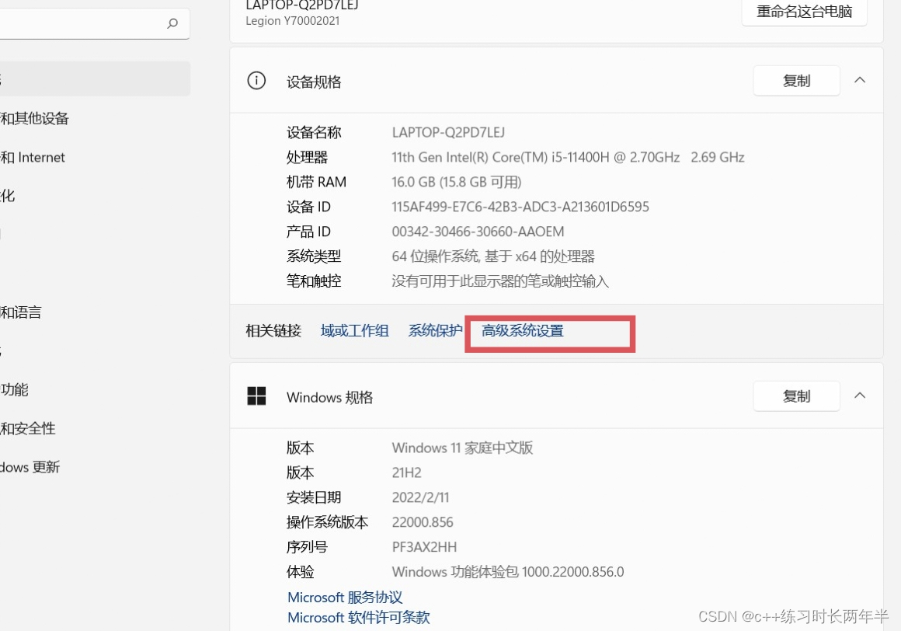Open sidebar item ending 和其他设备
901x631 pixels.
(x=34, y=118)
